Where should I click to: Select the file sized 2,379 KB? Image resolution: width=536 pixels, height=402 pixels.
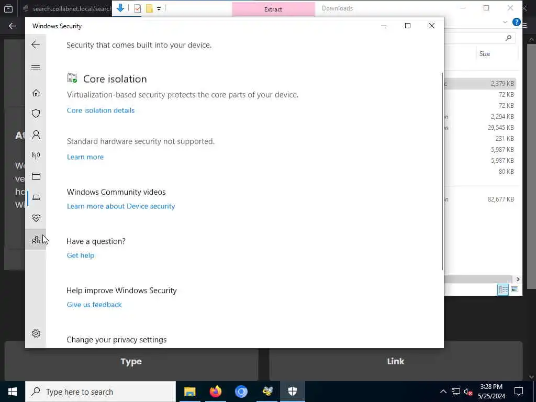479,83
